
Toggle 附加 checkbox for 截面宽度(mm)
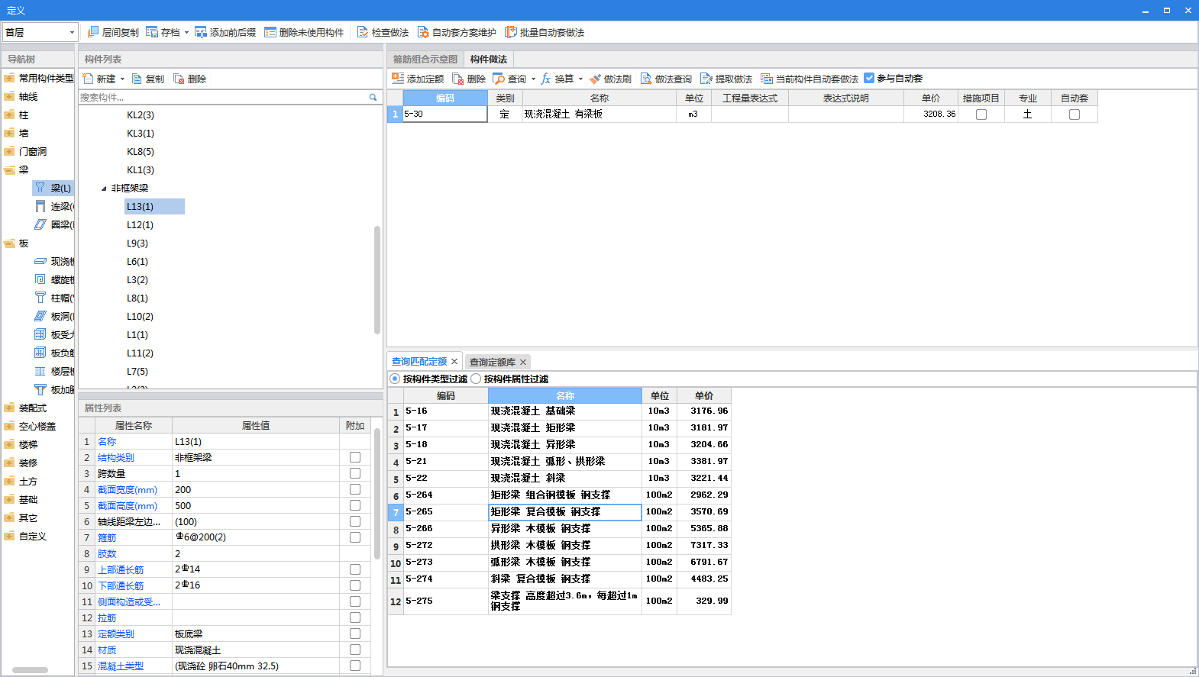tap(355, 489)
